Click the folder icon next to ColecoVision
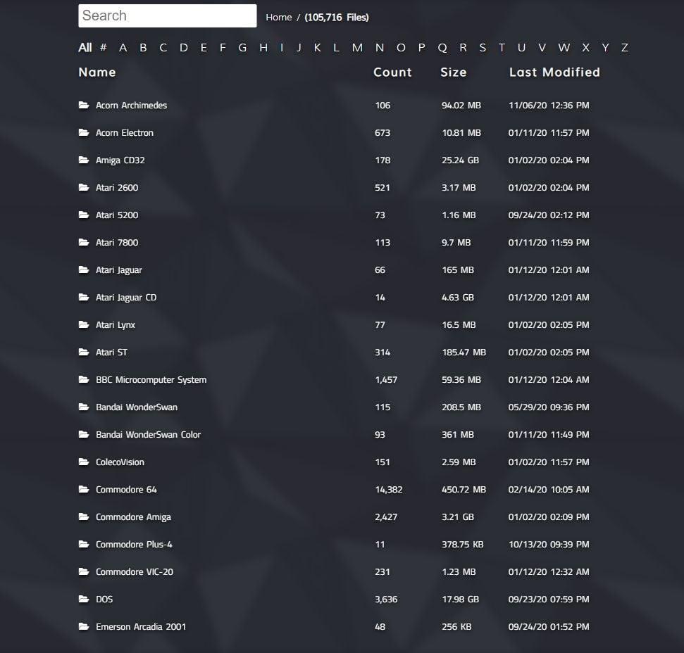Screen dimensions: 684x653 tap(83, 462)
